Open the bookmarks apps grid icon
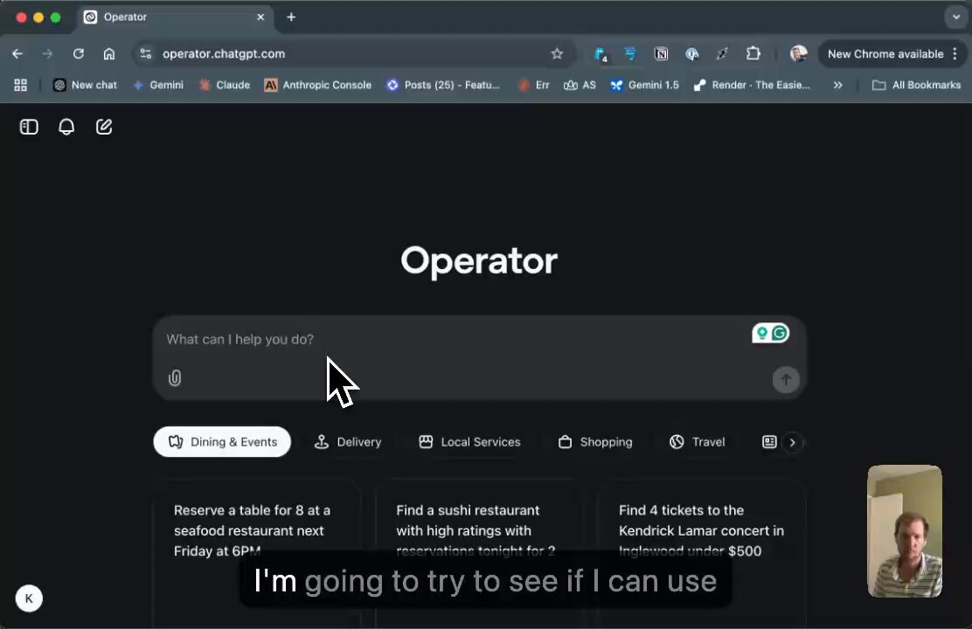 pos(20,85)
